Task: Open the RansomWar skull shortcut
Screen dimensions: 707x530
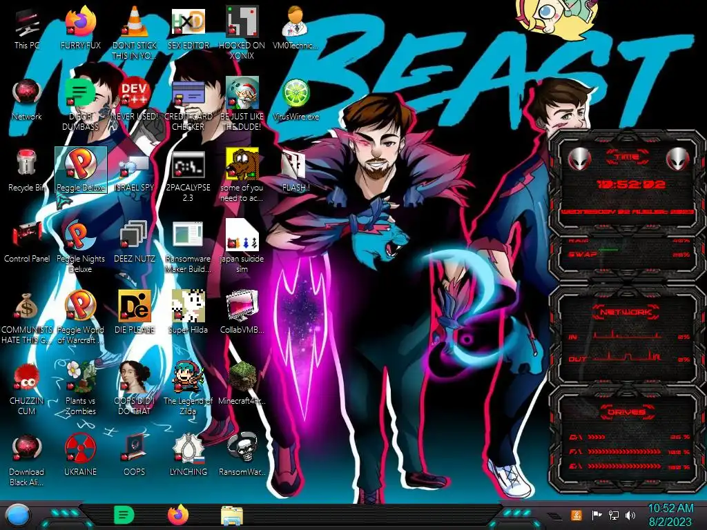Action: click(x=242, y=455)
